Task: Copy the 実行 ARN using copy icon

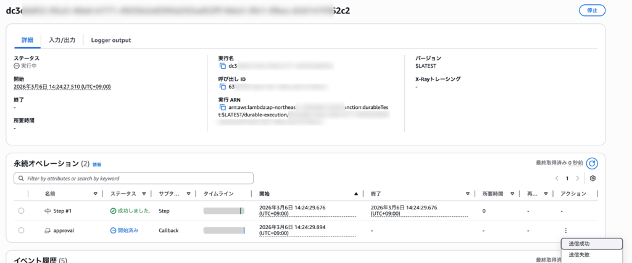Action: pyautogui.click(x=223, y=107)
